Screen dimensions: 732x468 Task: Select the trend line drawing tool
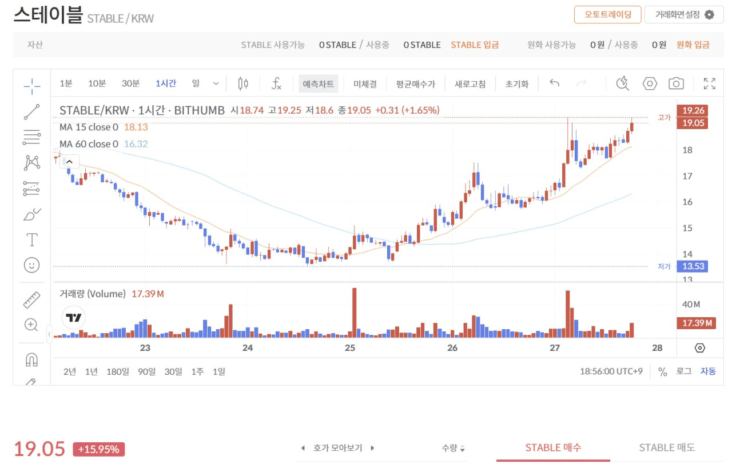coord(31,111)
